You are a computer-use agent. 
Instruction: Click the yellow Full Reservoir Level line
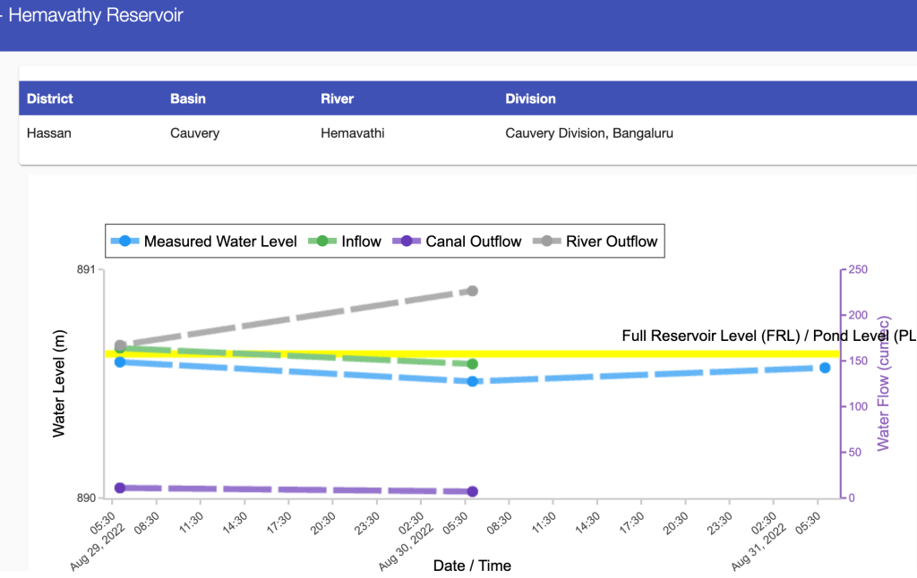(x=627, y=354)
